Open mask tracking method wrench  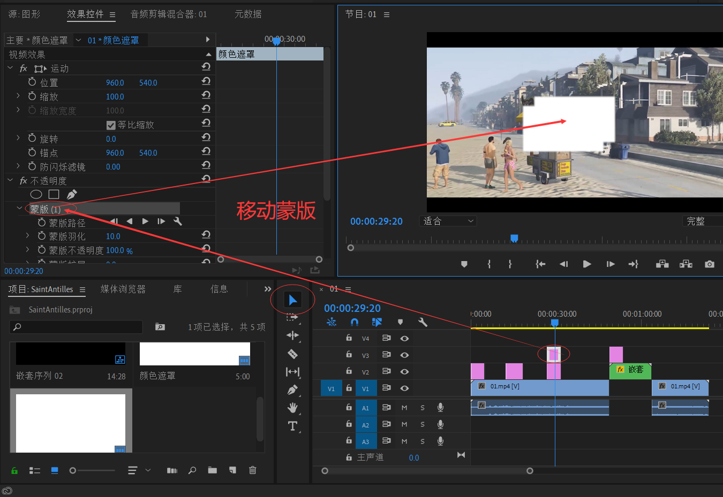(x=178, y=221)
